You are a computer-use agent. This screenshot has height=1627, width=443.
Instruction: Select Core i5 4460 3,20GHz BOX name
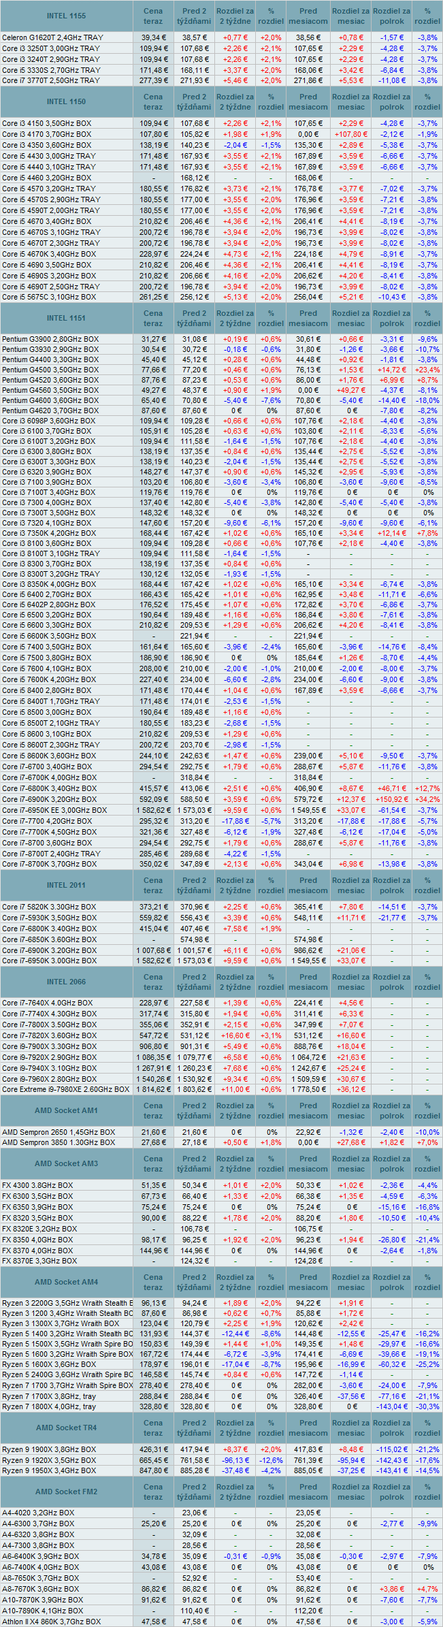pyautogui.click(x=46, y=178)
